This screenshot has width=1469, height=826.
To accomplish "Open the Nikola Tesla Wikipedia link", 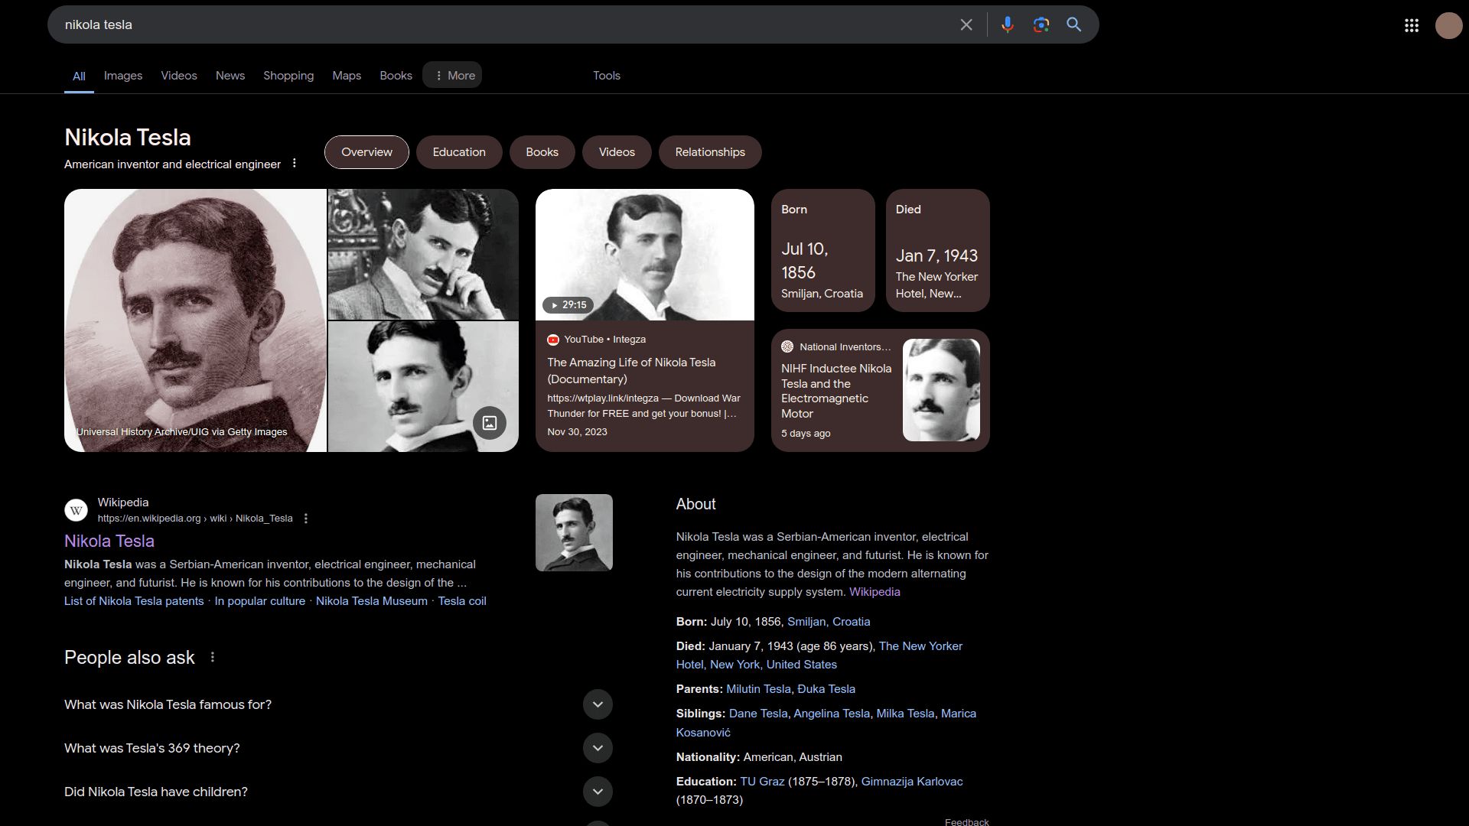I will click(109, 541).
